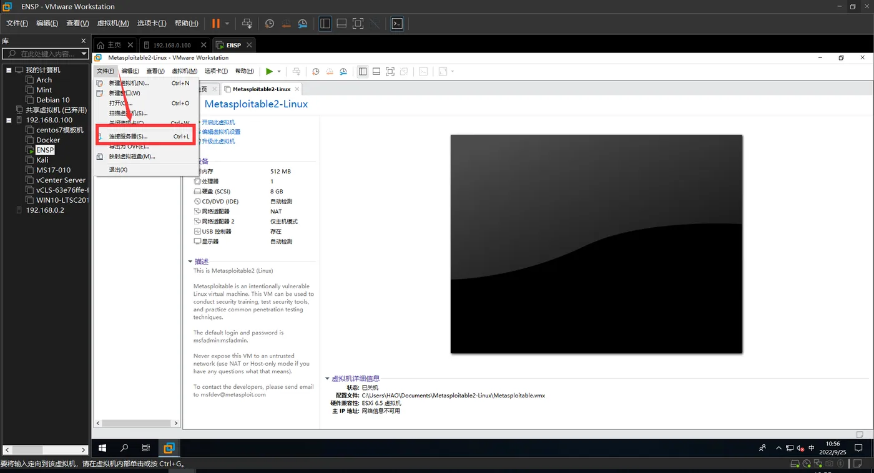Select the 192.168.0.2 host entry
Image resolution: width=874 pixels, height=473 pixels.
point(45,210)
